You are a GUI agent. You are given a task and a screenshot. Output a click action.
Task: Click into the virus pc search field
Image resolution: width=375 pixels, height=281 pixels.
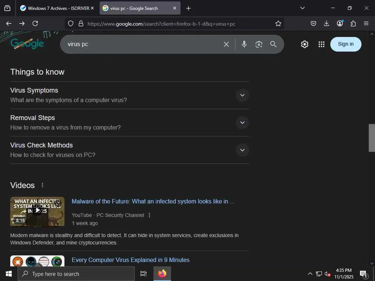pos(144,44)
